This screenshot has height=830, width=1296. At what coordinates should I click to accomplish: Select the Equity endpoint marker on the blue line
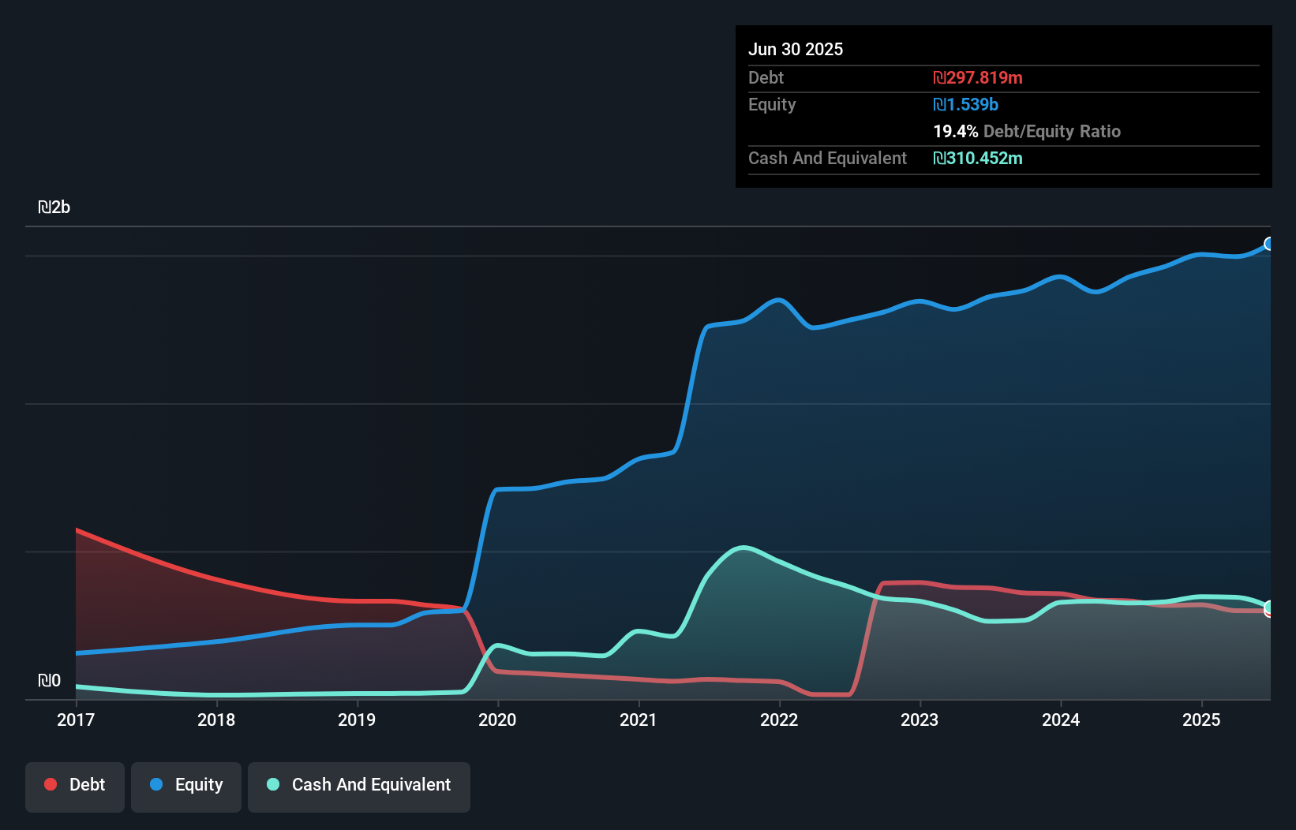click(x=1269, y=244)
